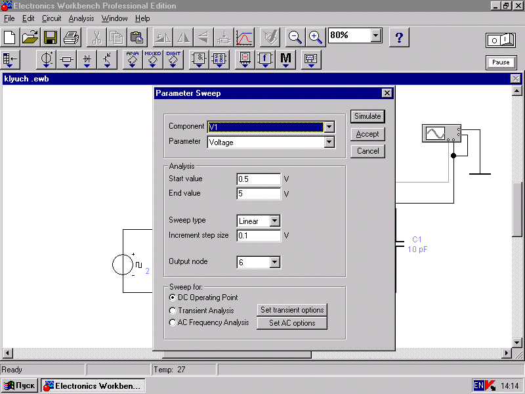Click Cancel in Parameter Sweep dialog
The height and width of the screenshot is (394, 525).
click(x=367, y=151)
